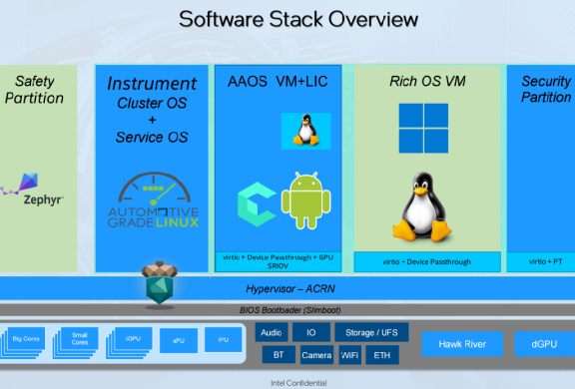Click the virtio + Device Passthrough label under Rich OS
The height and width of the screenshot is (389, 575).
[x=427, y=262]
